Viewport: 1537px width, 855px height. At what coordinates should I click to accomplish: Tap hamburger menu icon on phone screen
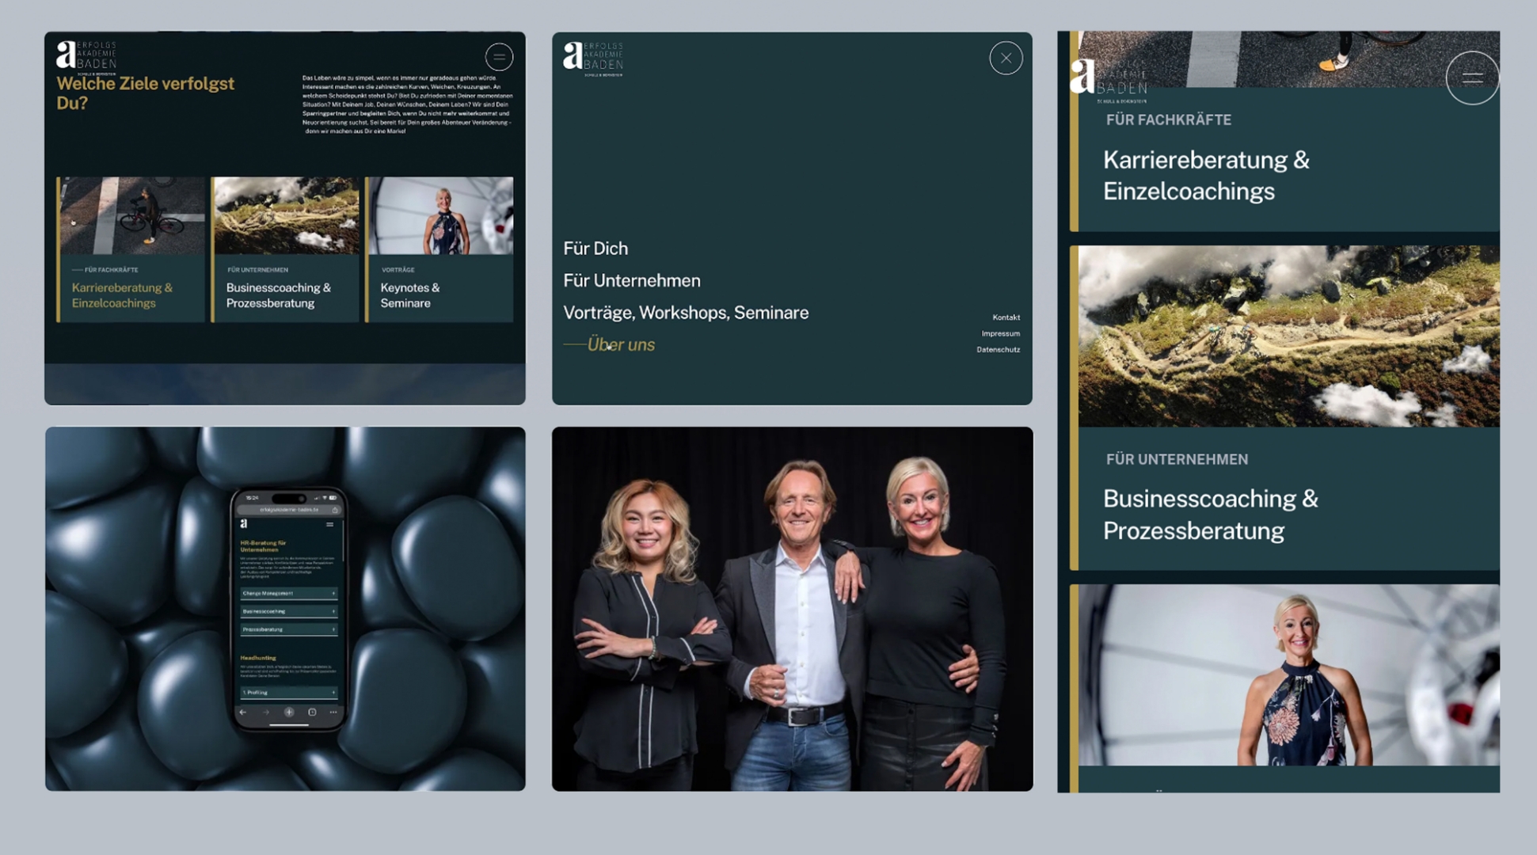click(x=330, y=524)
